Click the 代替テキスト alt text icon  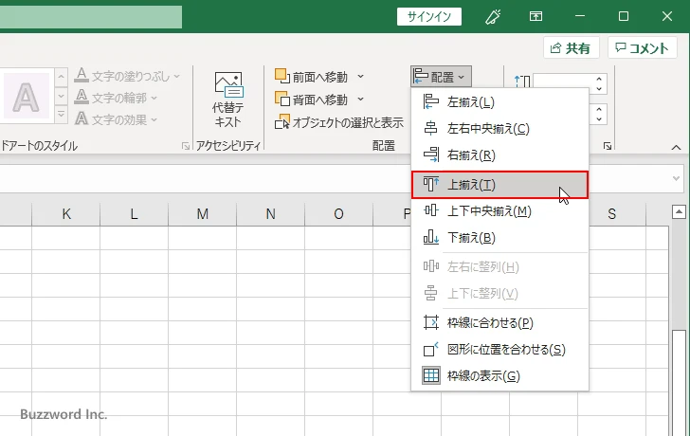point(227,85)
